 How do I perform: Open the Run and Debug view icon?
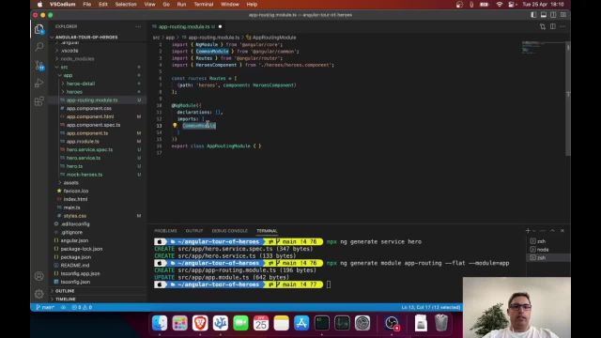[39, 84]
